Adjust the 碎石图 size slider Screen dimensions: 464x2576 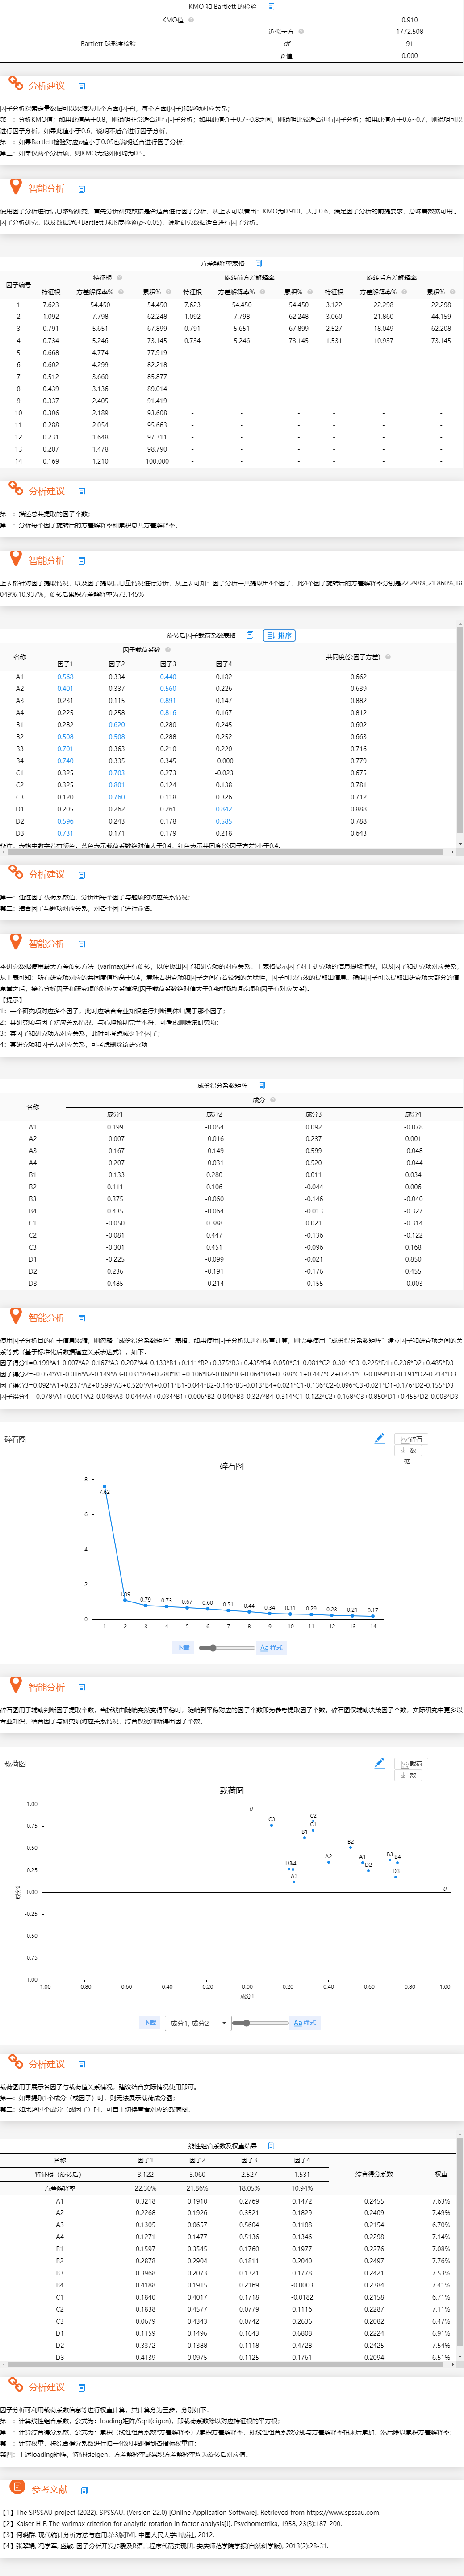click(x=227, y=1647)
